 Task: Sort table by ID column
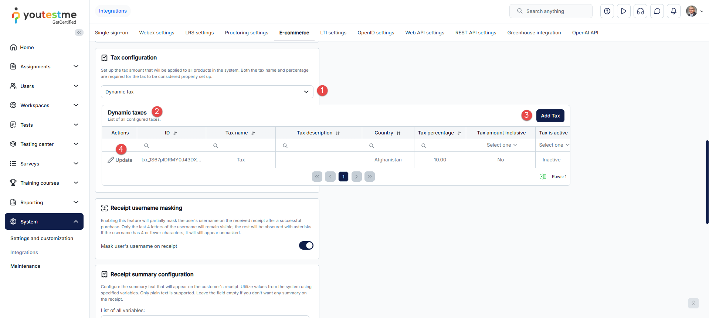(x=175, y=133)
